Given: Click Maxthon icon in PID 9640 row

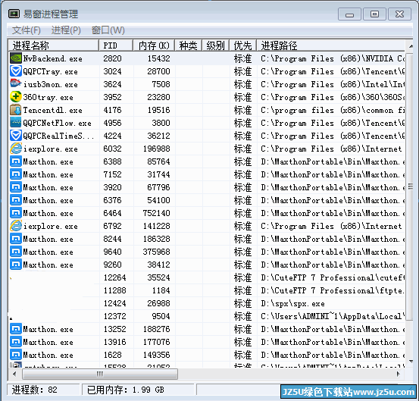Looking at the screenshot, I should [x=16, y=252].
